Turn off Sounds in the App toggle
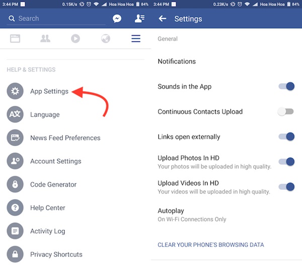The height and width of the screenshot is (268, 302). (x=286, y=86)
